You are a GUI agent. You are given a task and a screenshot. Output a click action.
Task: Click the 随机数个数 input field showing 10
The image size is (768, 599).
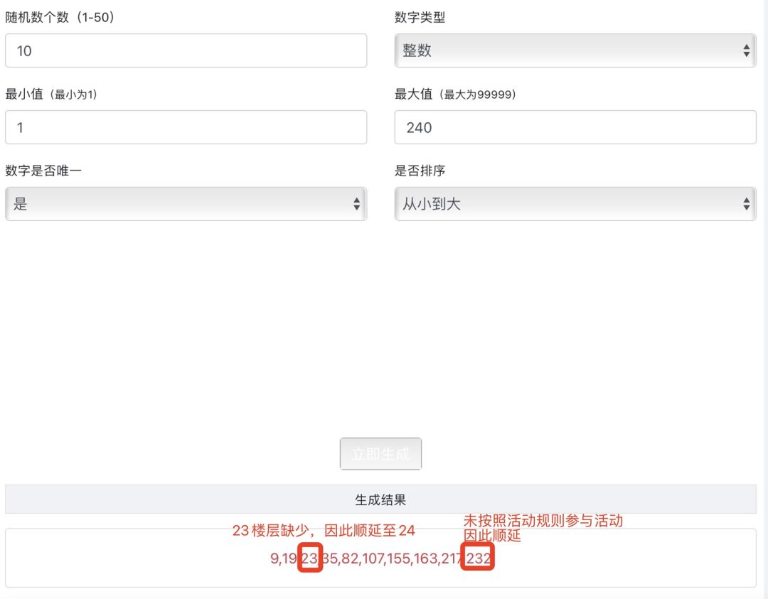[x=186, y=51]
